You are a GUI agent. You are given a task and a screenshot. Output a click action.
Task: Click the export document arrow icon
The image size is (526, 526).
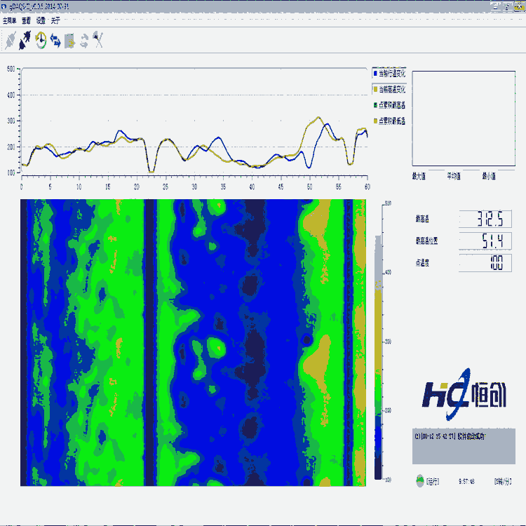click(69, 41)
